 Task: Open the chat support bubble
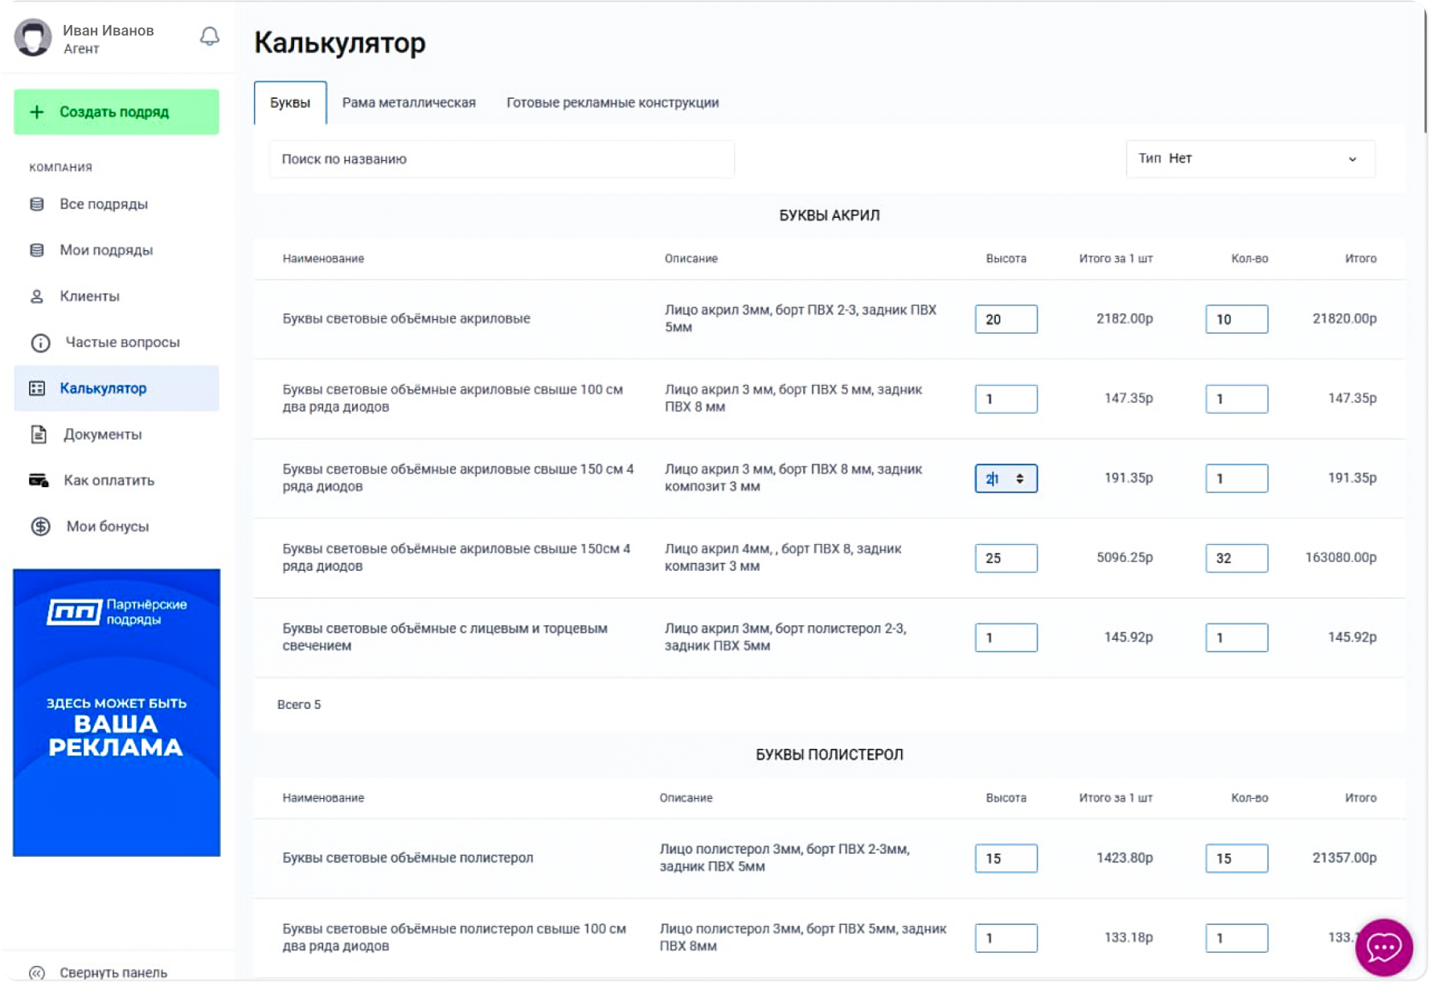[1383, 947]
